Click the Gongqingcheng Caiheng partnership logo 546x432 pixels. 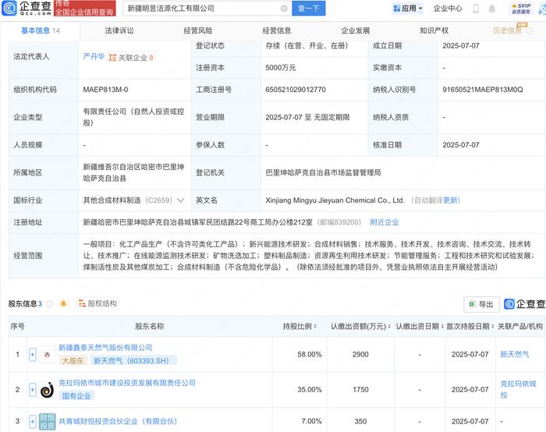point(47,421)
